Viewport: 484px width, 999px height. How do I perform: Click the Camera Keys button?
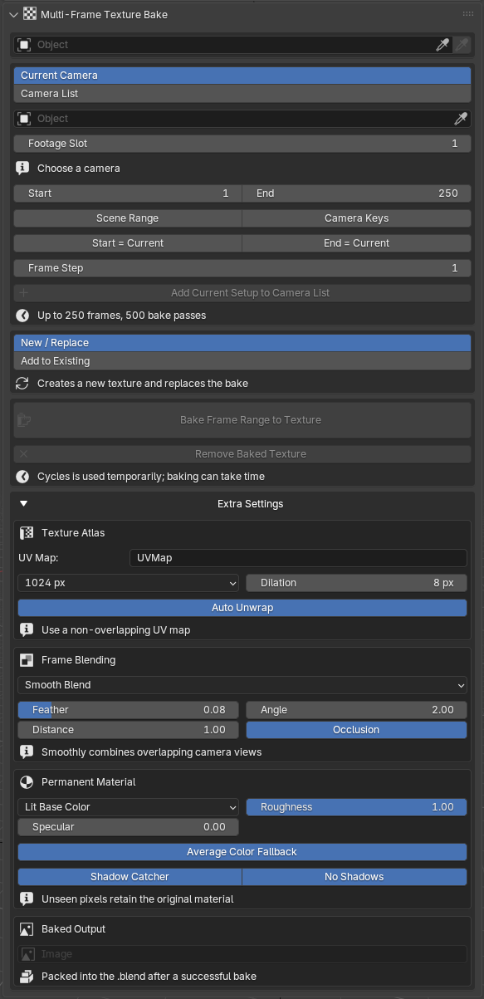pos(357,218)
